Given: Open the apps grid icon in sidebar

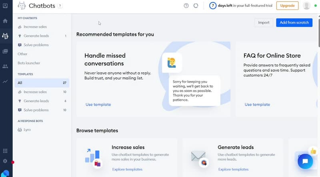Looking at the screenshot, I should (x=5, y=151).
